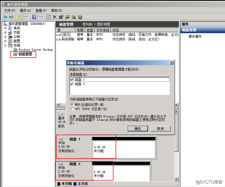Click the graphical view scroll-up arrow
The width and height of the screenshot is (225, 187).
(176, 111)
